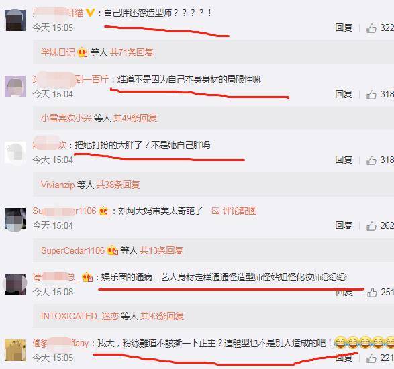Show 共13条回复 replies
This screenshot has height=369, width=394.
click(161, 250)
